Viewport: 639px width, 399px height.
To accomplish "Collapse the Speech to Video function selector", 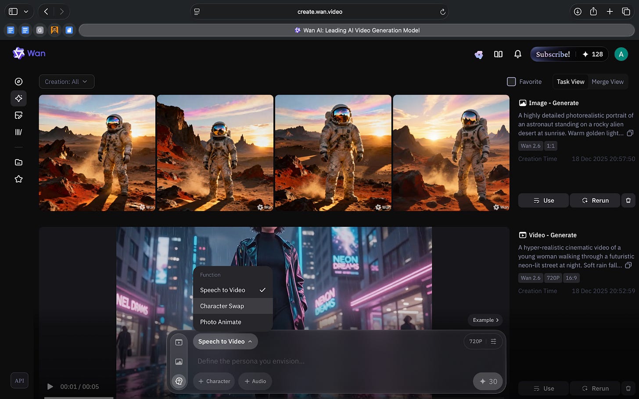I will tap(225, 342).
